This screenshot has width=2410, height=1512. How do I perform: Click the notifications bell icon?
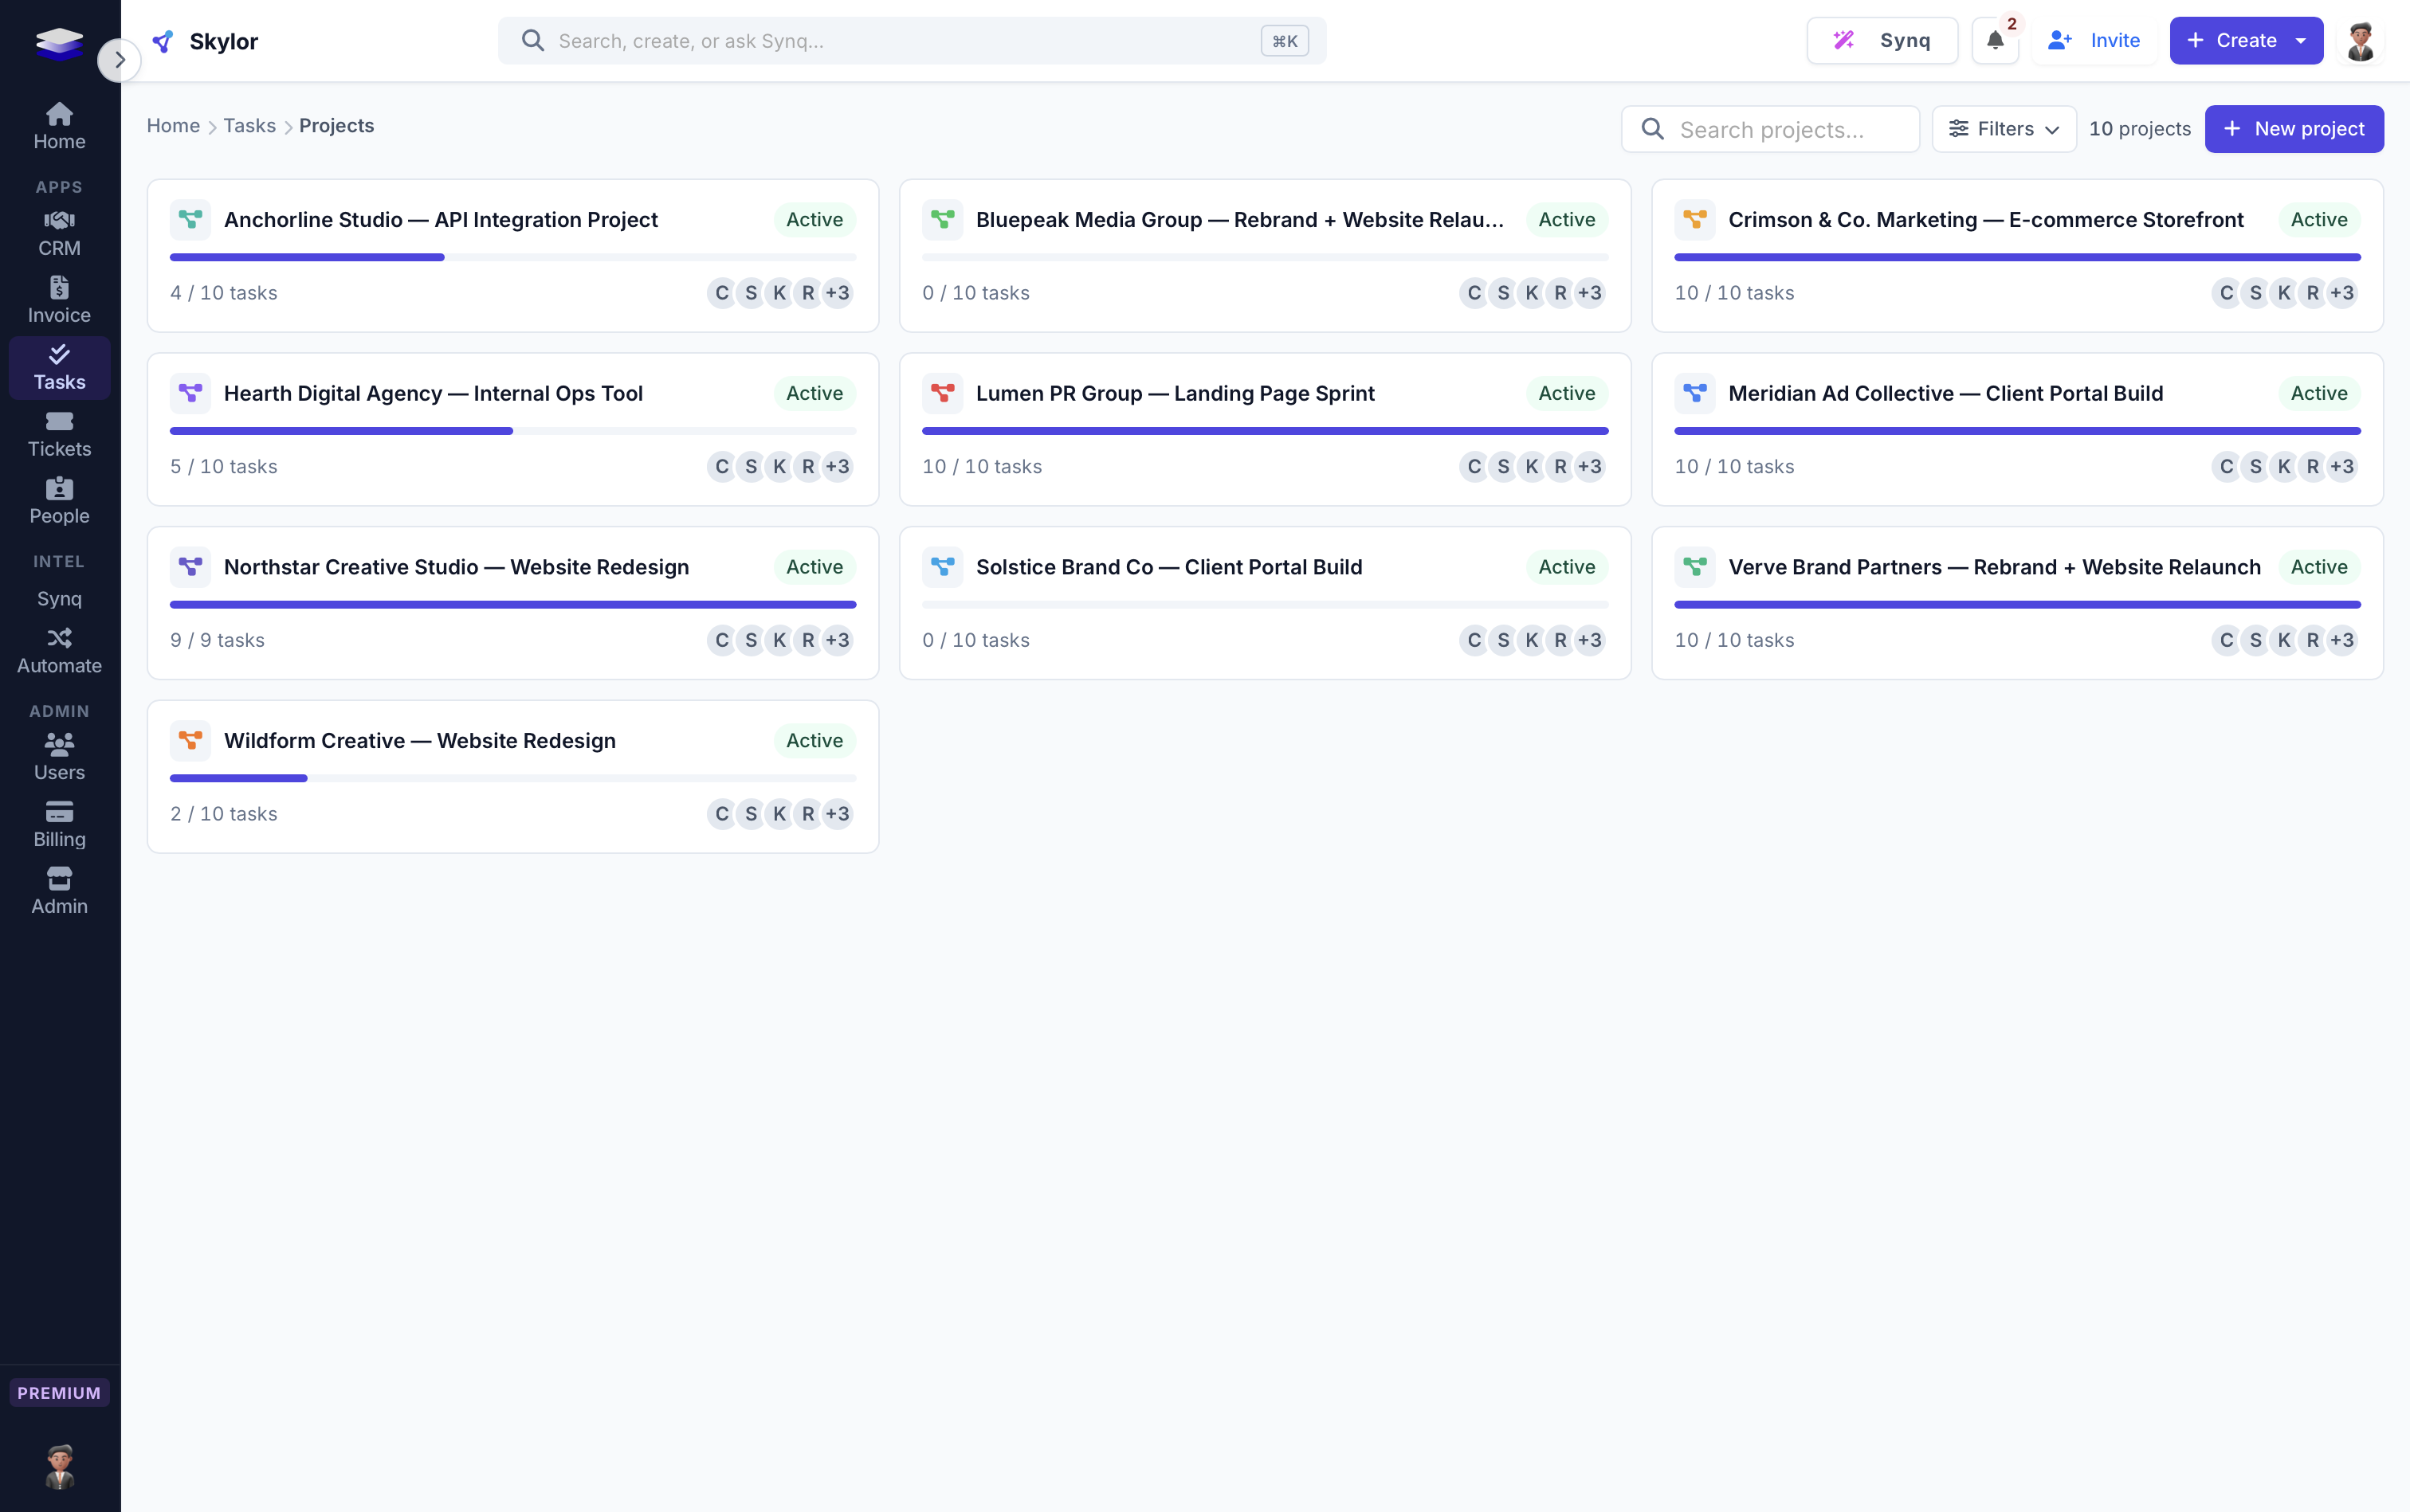click(1995, 41)
